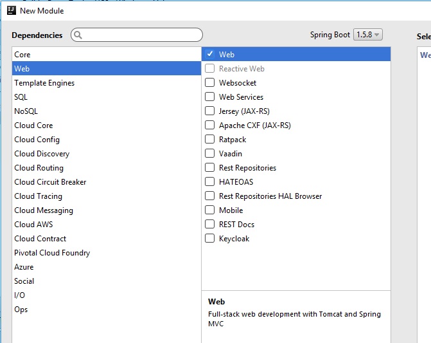Select the Core category
This screenshot has width=431, height=343.
pos(107,54)
